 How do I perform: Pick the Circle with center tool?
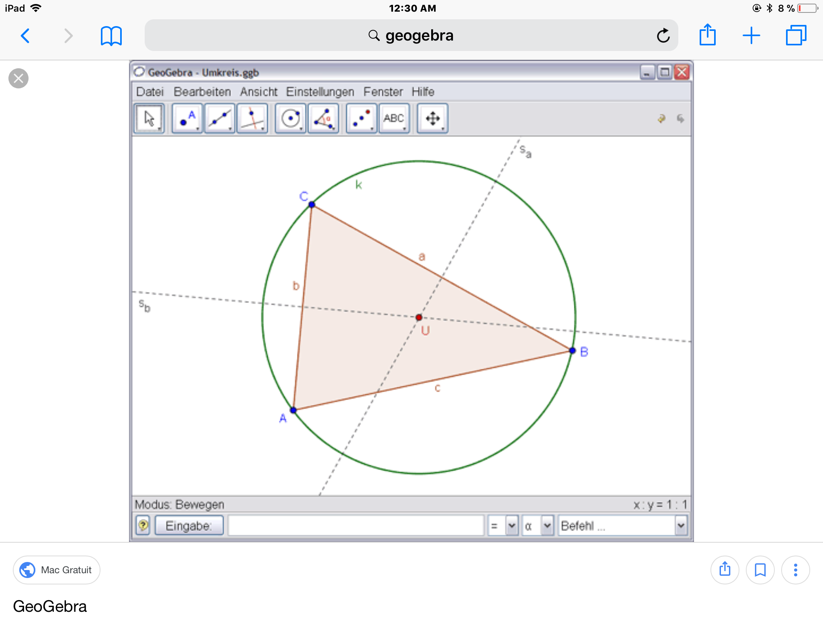pyautogui.click(x=291, y=118)
